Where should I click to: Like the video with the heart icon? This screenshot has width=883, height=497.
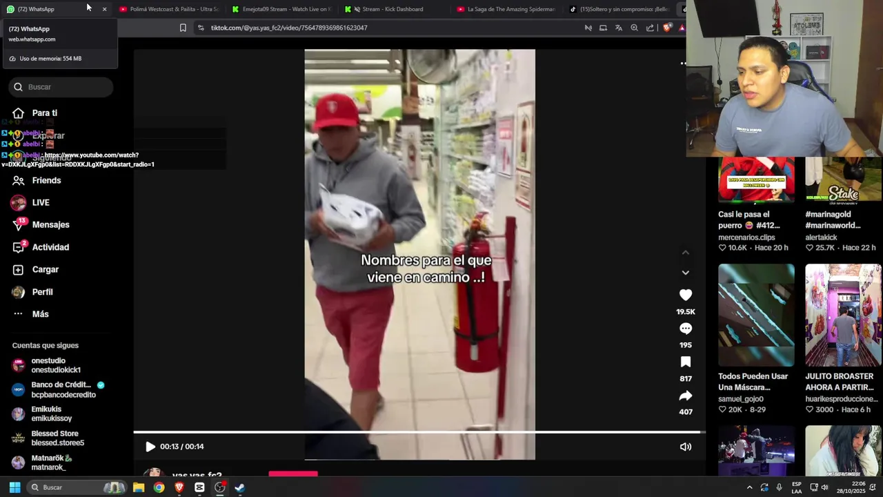[x=685, y=295]
